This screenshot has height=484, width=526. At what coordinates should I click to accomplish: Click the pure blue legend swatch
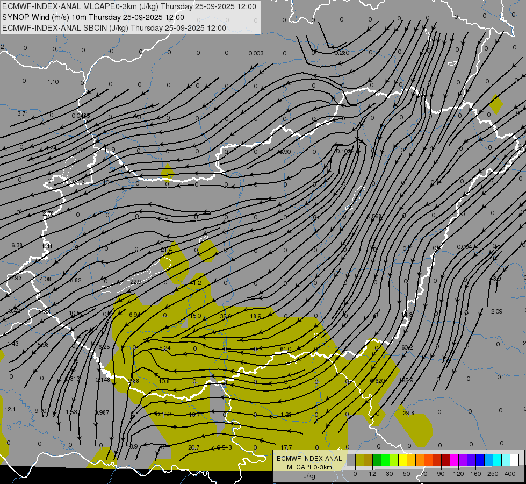(480, 460)
